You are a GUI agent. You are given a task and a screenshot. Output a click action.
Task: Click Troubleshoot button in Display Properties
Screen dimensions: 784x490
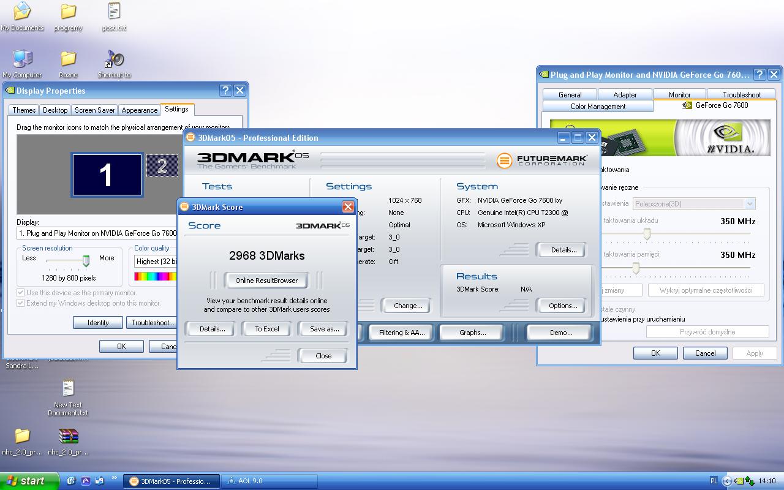click(151, 322)
